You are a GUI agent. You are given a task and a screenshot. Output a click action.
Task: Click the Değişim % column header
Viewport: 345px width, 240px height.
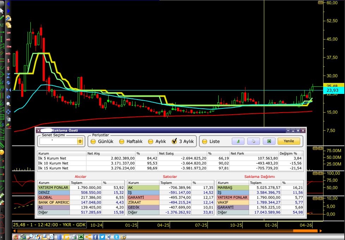[291, 154]
